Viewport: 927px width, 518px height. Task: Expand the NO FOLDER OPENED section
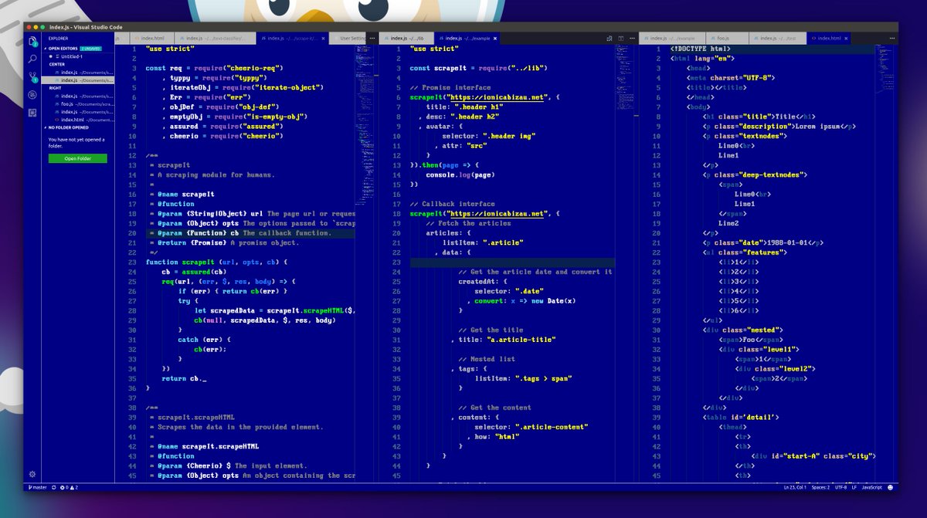pos(66,127)
